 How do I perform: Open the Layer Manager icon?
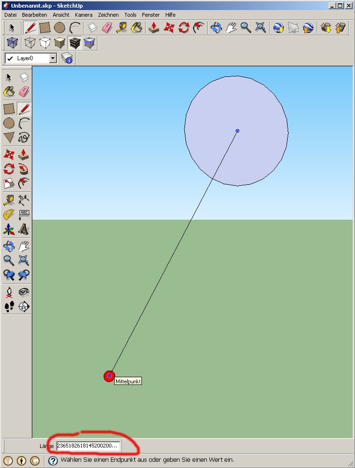(67, 58)
